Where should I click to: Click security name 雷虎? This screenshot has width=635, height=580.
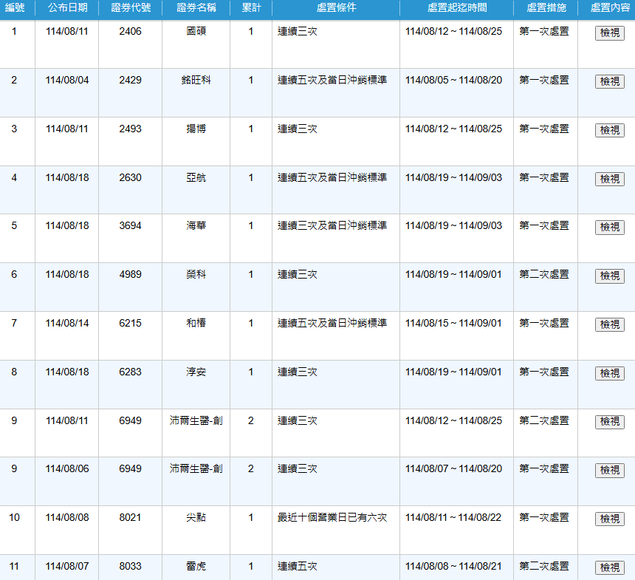coord(196,566)
